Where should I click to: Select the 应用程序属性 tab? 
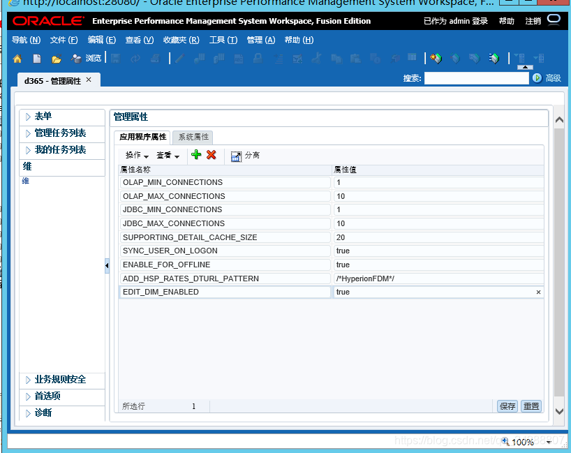click(x=142, y=137)
